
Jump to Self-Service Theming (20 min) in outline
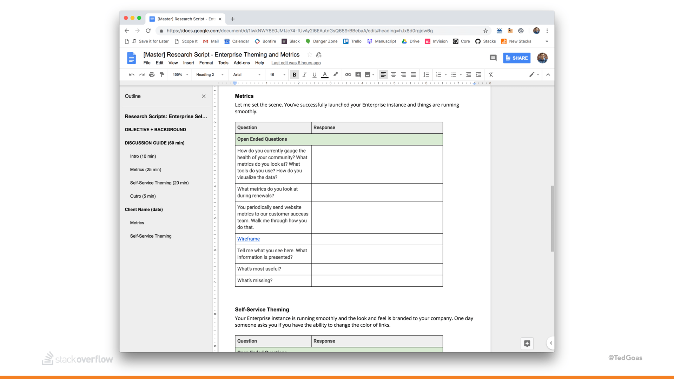point(159,183)
